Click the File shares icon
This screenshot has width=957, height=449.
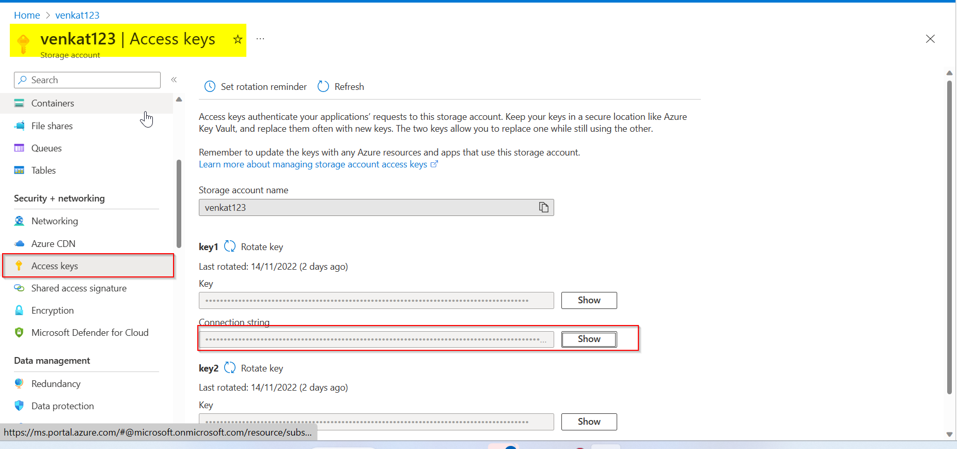(19, 126)
